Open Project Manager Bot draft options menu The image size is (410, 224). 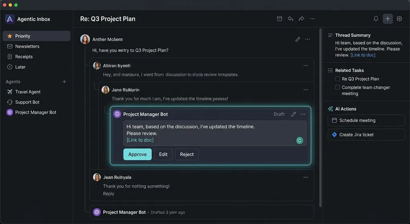click(x=303, y=114)
